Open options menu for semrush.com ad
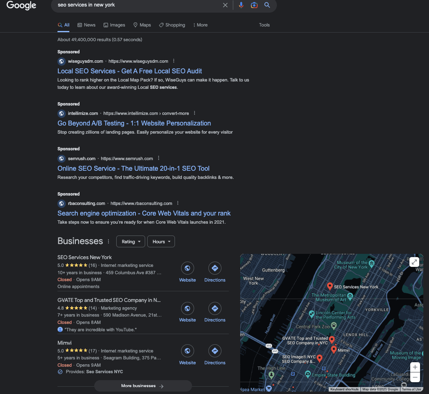This screenshot has height=394, width=429. pyautogui.click(x=159, y=158)
